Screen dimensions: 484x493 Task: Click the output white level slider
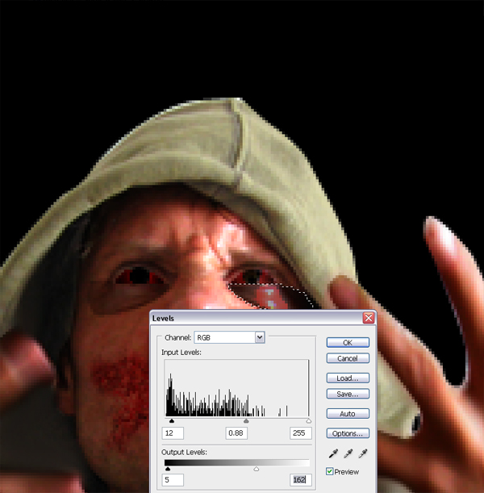257,469
